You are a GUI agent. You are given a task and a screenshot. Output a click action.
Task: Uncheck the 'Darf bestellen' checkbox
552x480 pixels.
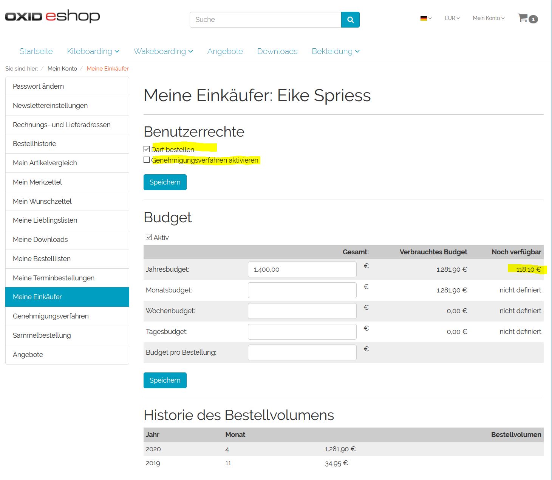[x=147, y=149]
